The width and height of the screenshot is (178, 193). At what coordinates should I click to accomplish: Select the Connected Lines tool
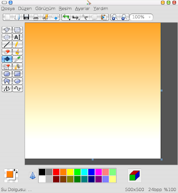coord(7,89)
